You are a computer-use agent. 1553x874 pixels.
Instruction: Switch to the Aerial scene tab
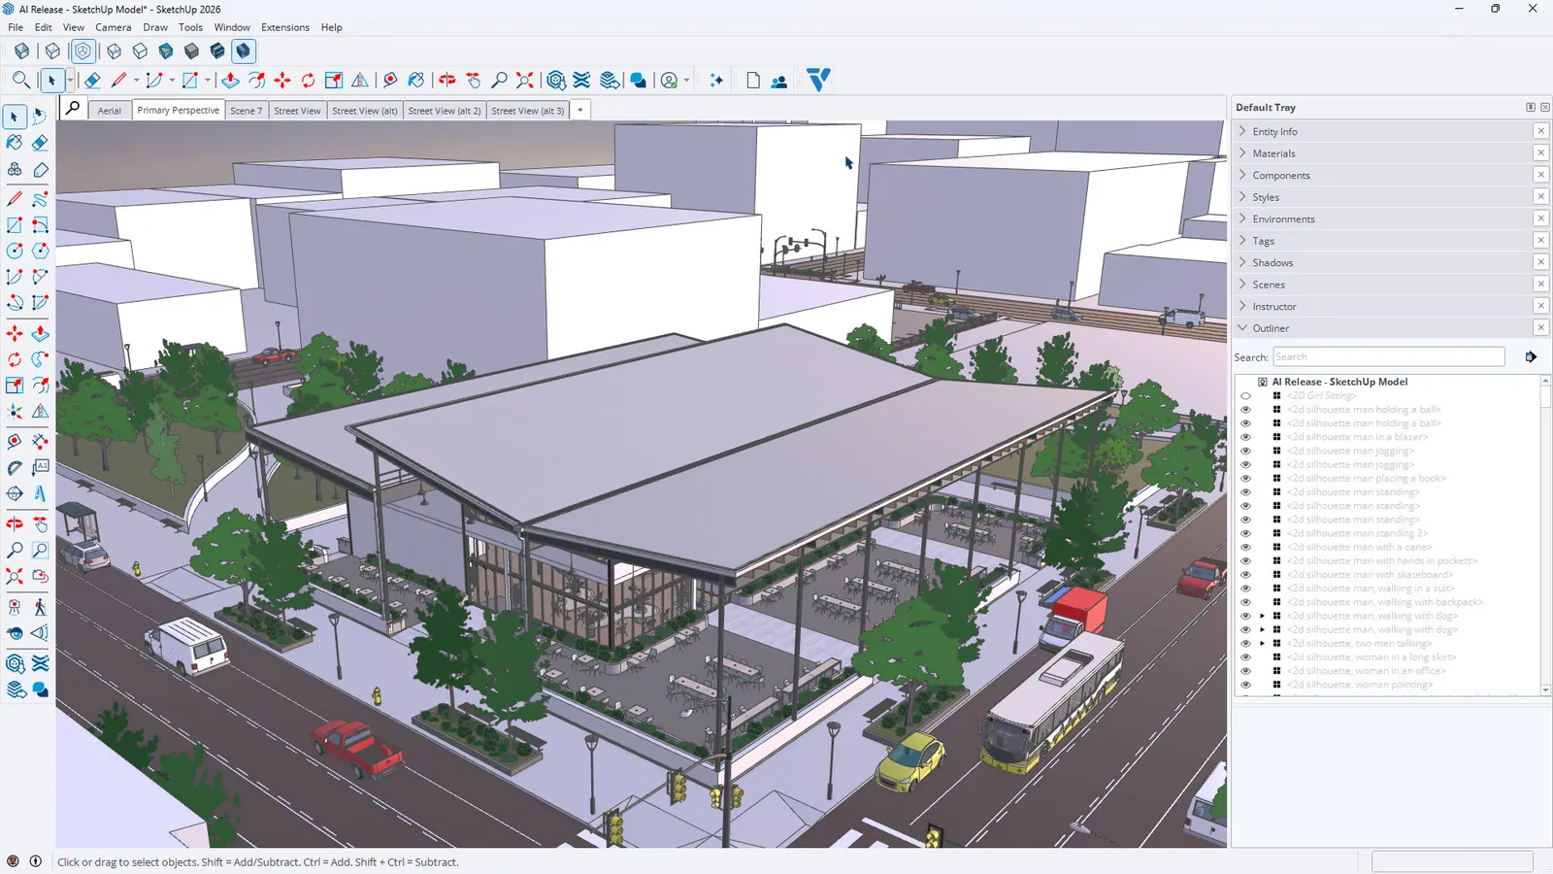pos(109,111)
